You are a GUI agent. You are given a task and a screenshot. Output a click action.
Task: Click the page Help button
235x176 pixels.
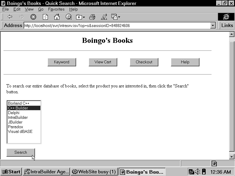point(185,62)
